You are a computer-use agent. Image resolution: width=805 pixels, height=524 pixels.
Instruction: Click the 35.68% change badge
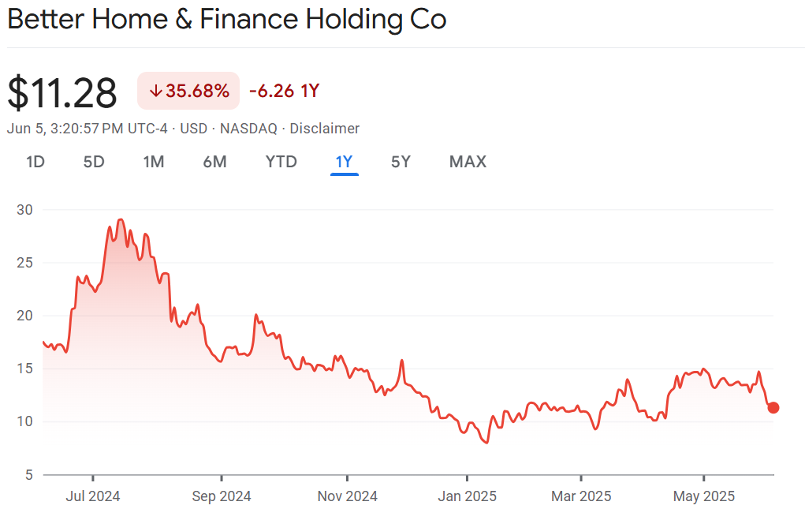click(188, 92)
